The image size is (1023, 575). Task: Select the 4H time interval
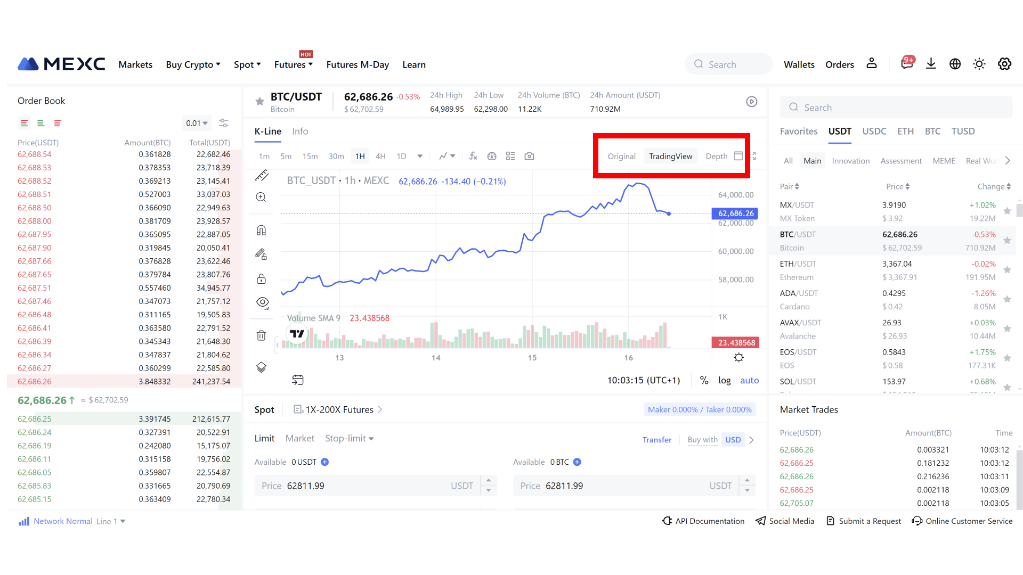(380, 156)
